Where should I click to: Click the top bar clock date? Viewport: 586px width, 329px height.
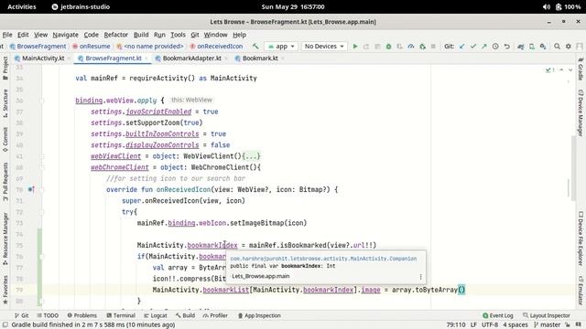pyautogui.click(x=293, y=6)
